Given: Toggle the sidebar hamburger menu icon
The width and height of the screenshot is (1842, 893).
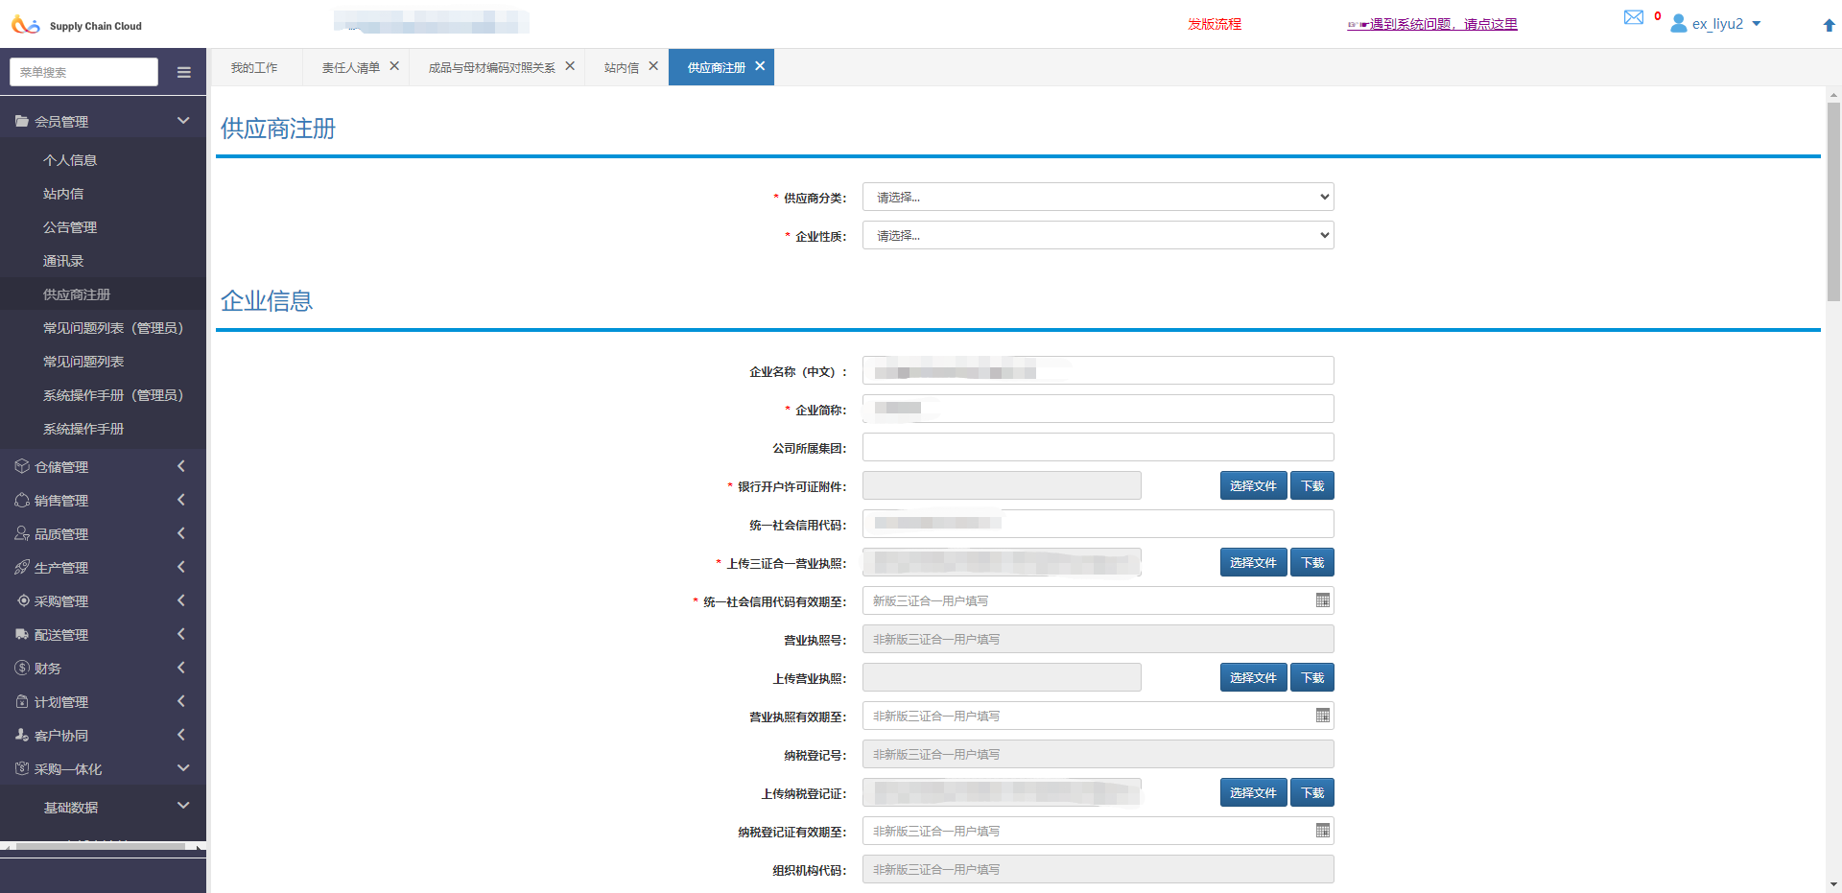Looking at the screenshot, I should 184,72.
